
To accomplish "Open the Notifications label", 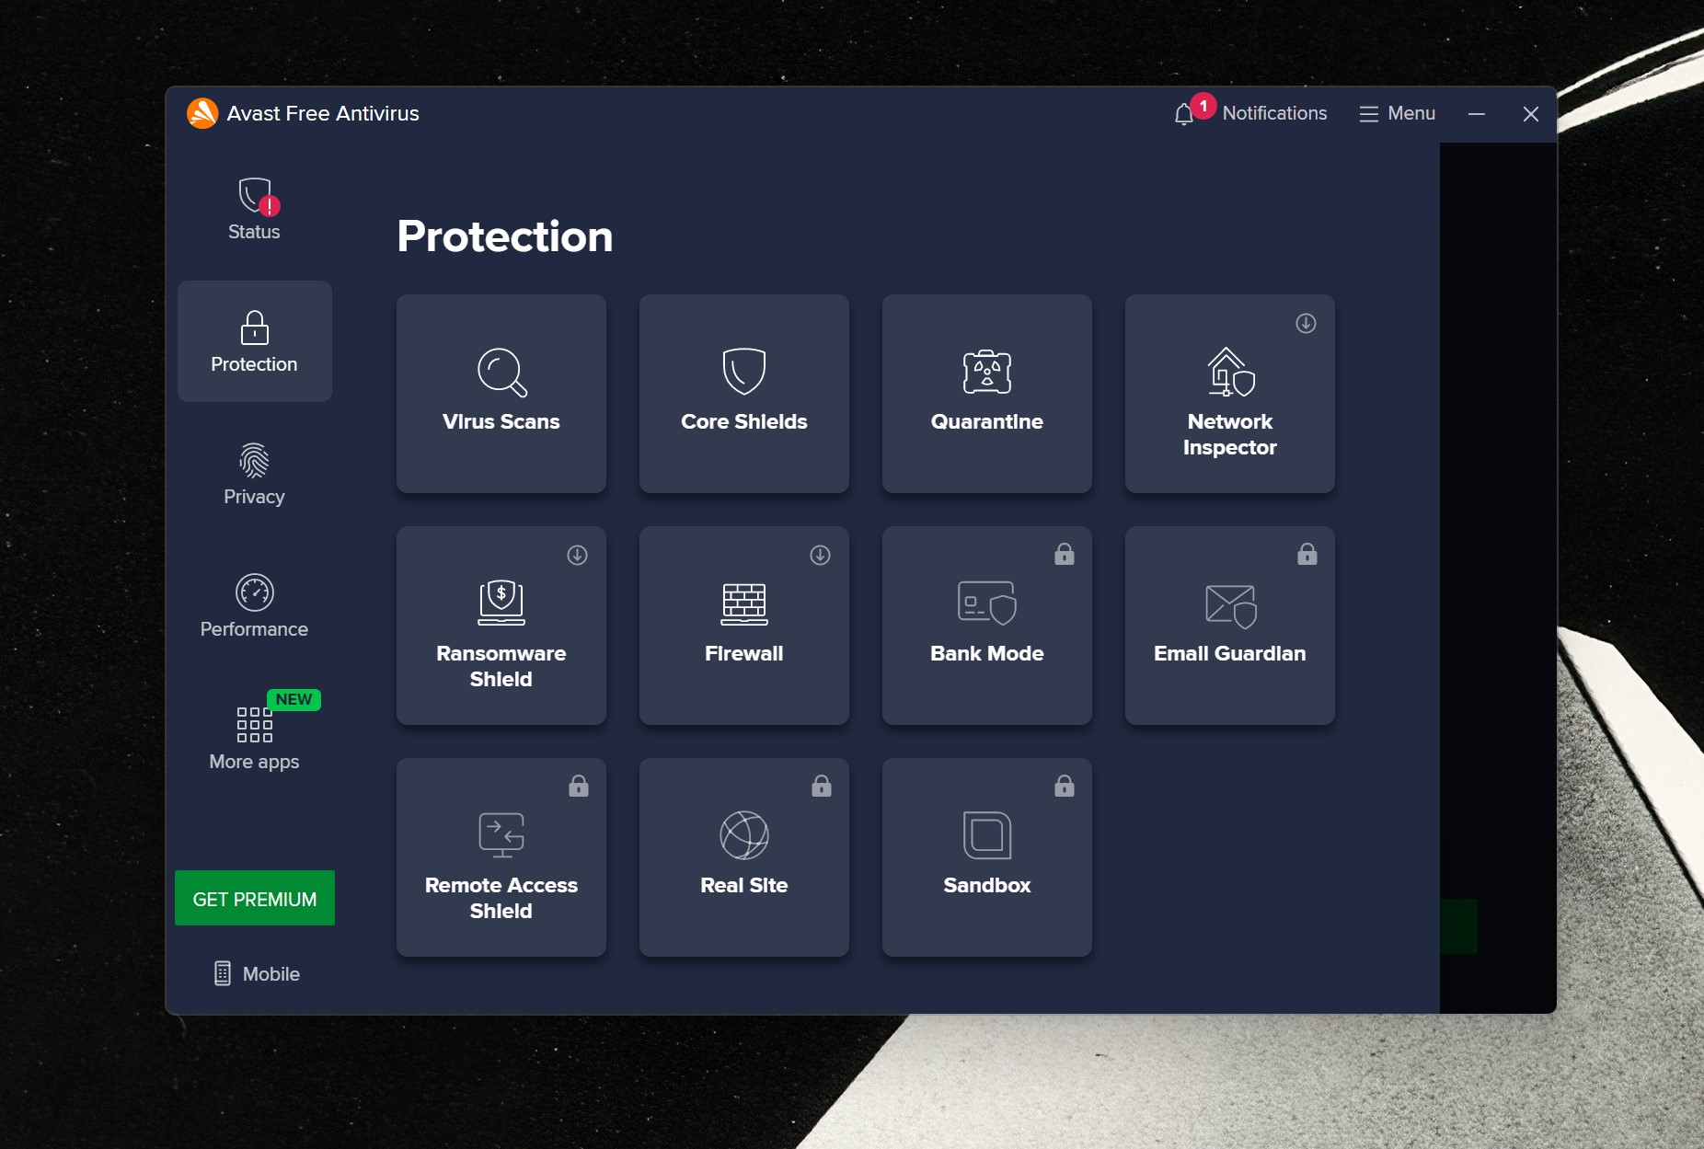I will point(1274,113).
